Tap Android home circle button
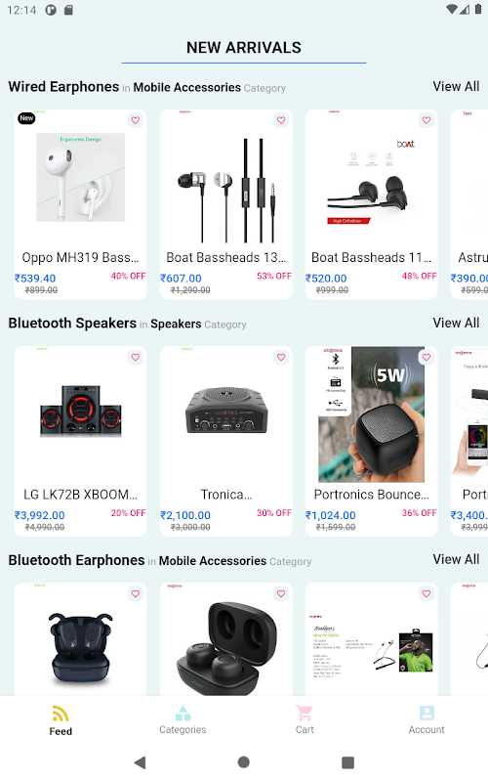The width and height of the screenshot is (488, 782). pyautogui.click(x=243, y=762)
